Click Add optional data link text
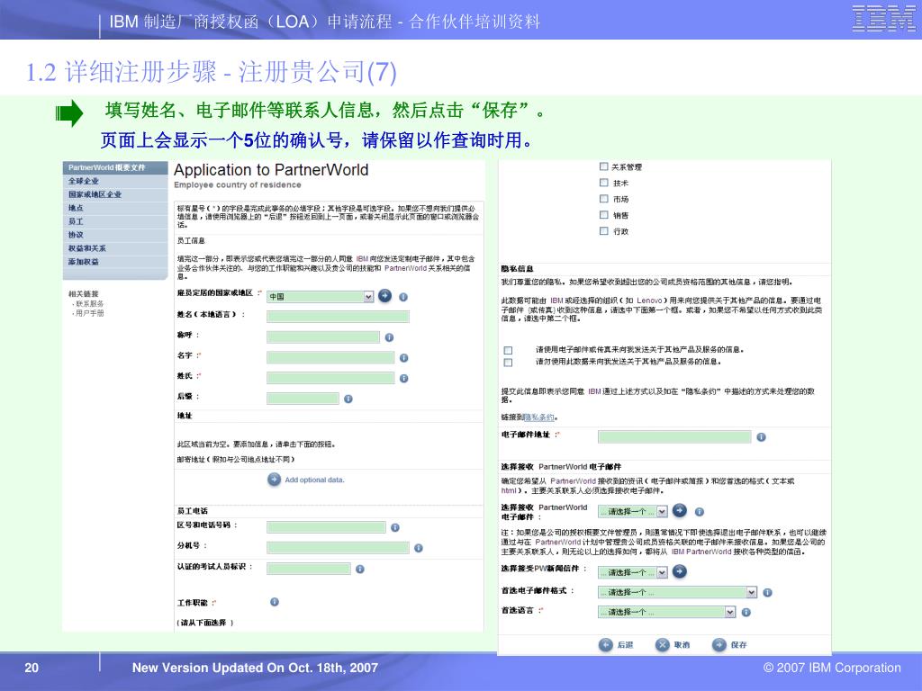The width and height of the screenshot is (922, 691). [x=314, y=480]
